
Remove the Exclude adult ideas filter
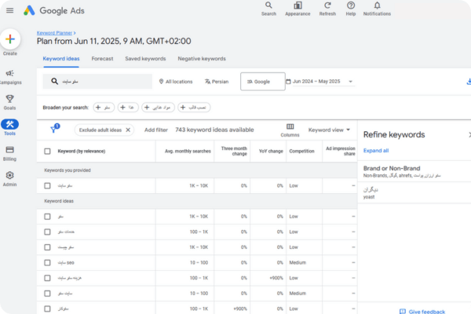tap(128, 130)
